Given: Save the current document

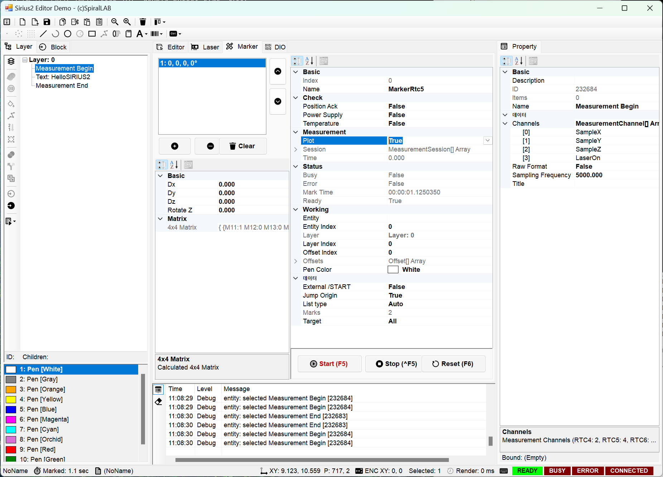Looking at the screenshot, I should tap(47, 22).
